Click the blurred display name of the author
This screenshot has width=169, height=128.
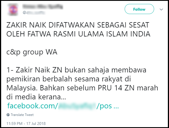click(42, 6)
